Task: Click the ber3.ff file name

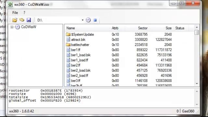Action: point(76,81)
